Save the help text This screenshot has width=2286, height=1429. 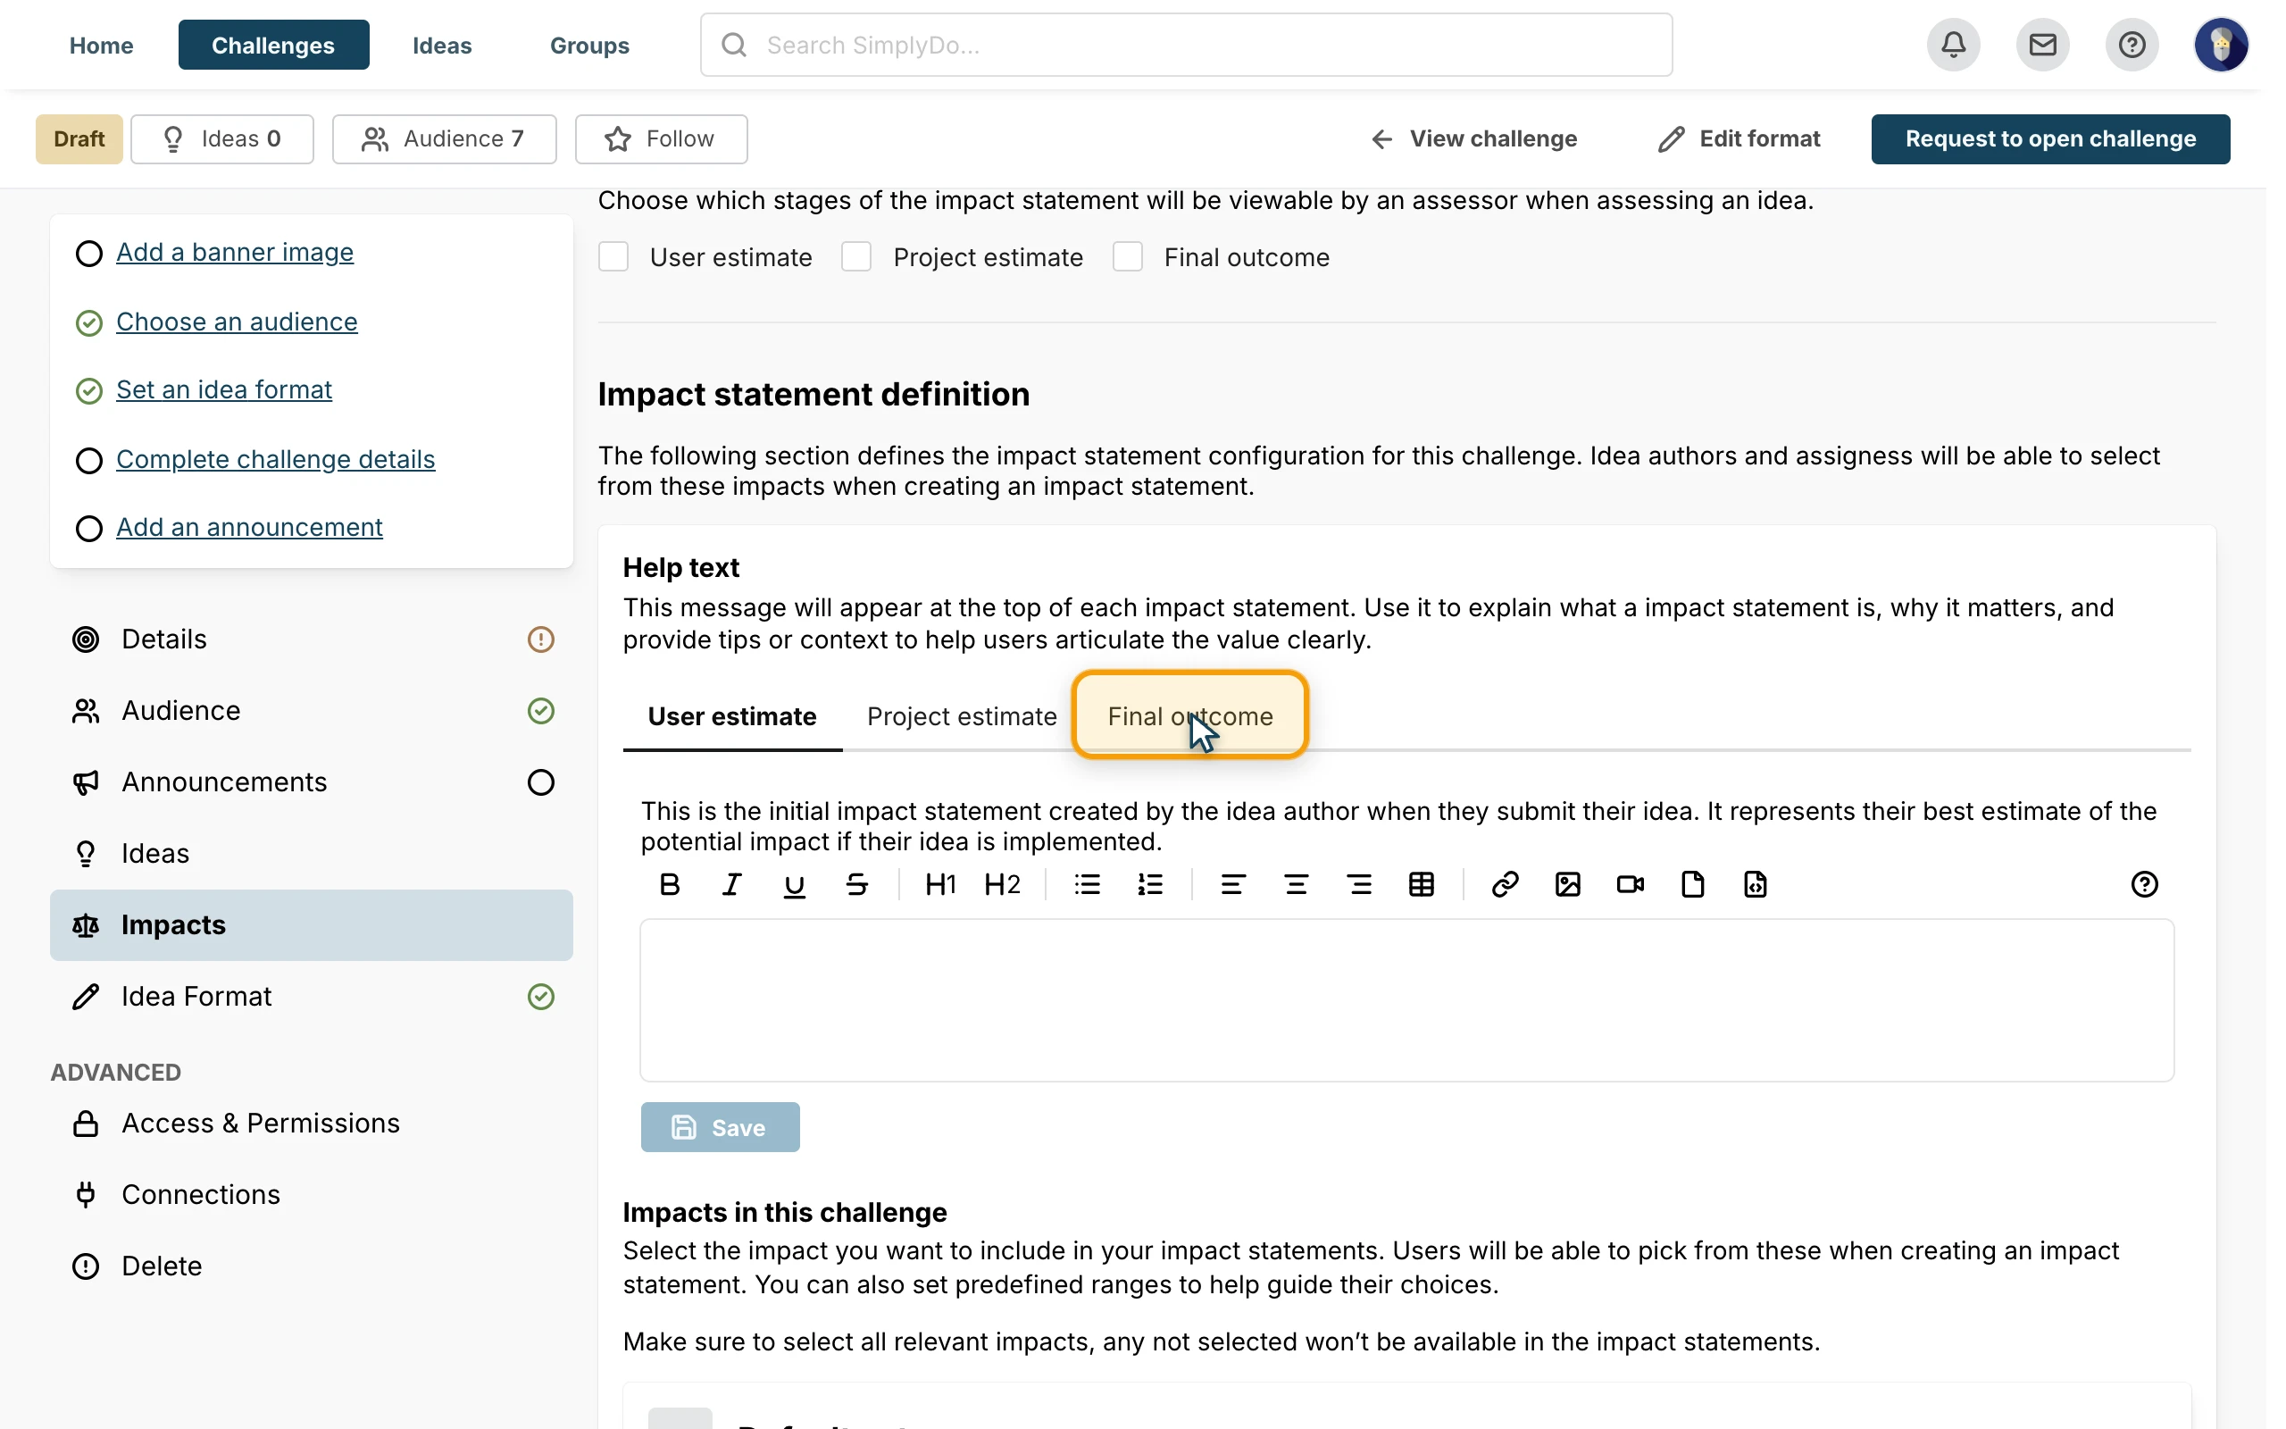coord(720,1126)
